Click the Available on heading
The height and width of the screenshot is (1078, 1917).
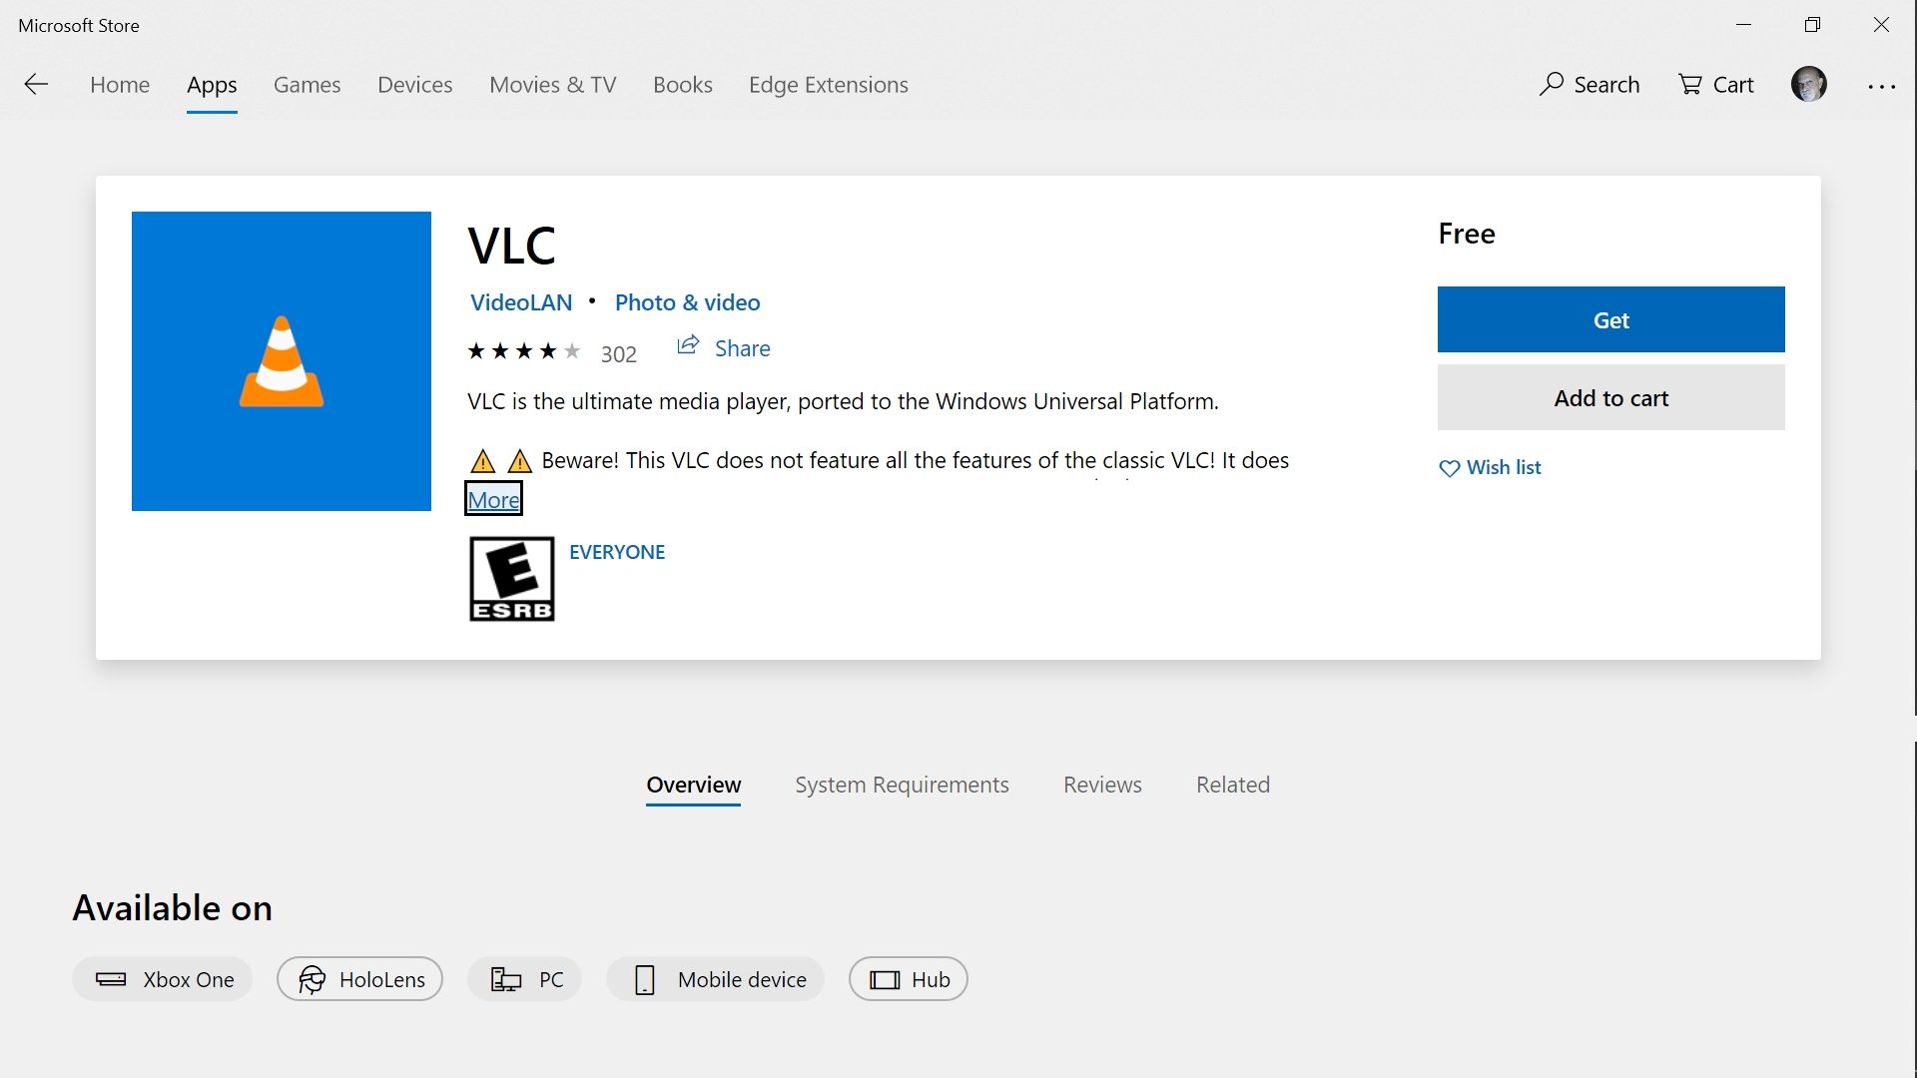tap(172, 907)
